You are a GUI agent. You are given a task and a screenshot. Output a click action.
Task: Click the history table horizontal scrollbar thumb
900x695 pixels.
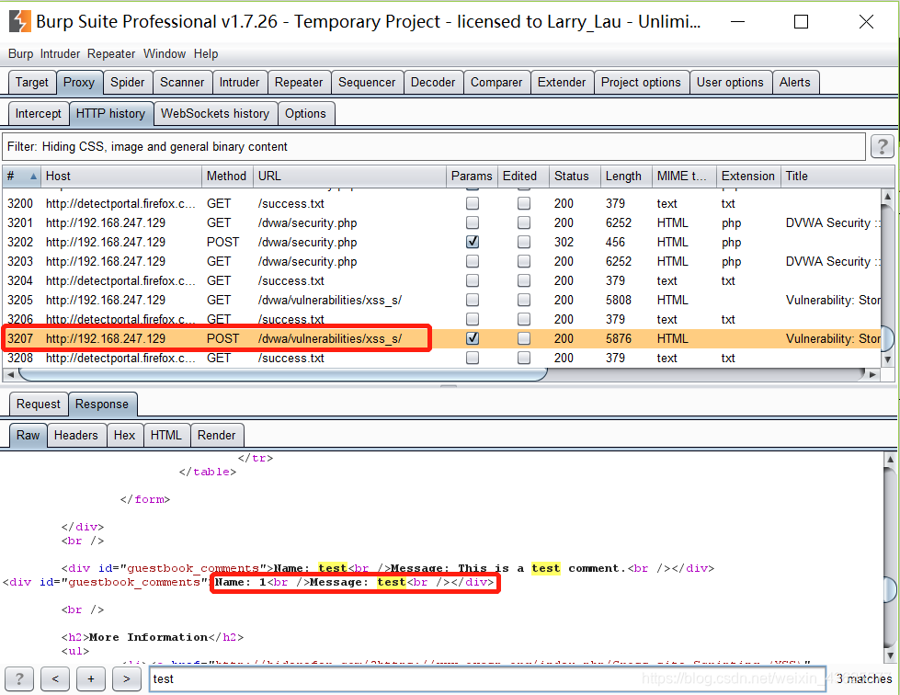pyautogui.click(x=282, y=374)
